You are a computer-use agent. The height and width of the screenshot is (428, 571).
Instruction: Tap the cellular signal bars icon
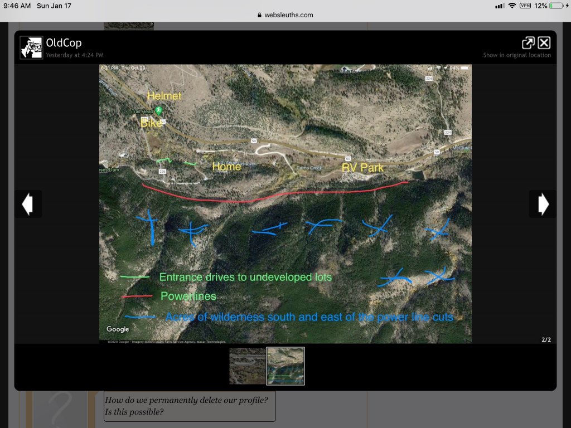[x=499, y=6]
